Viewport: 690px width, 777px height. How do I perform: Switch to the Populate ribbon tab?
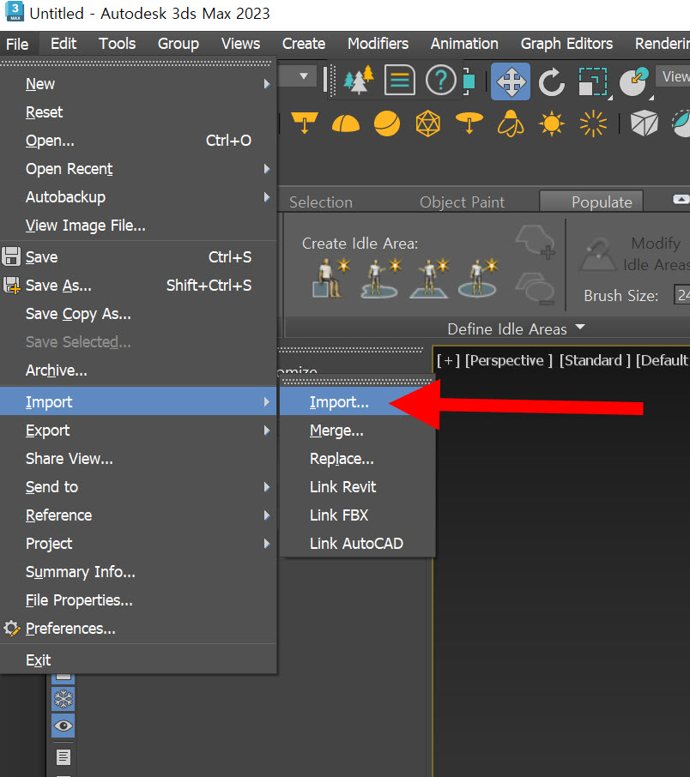point(591,202)
